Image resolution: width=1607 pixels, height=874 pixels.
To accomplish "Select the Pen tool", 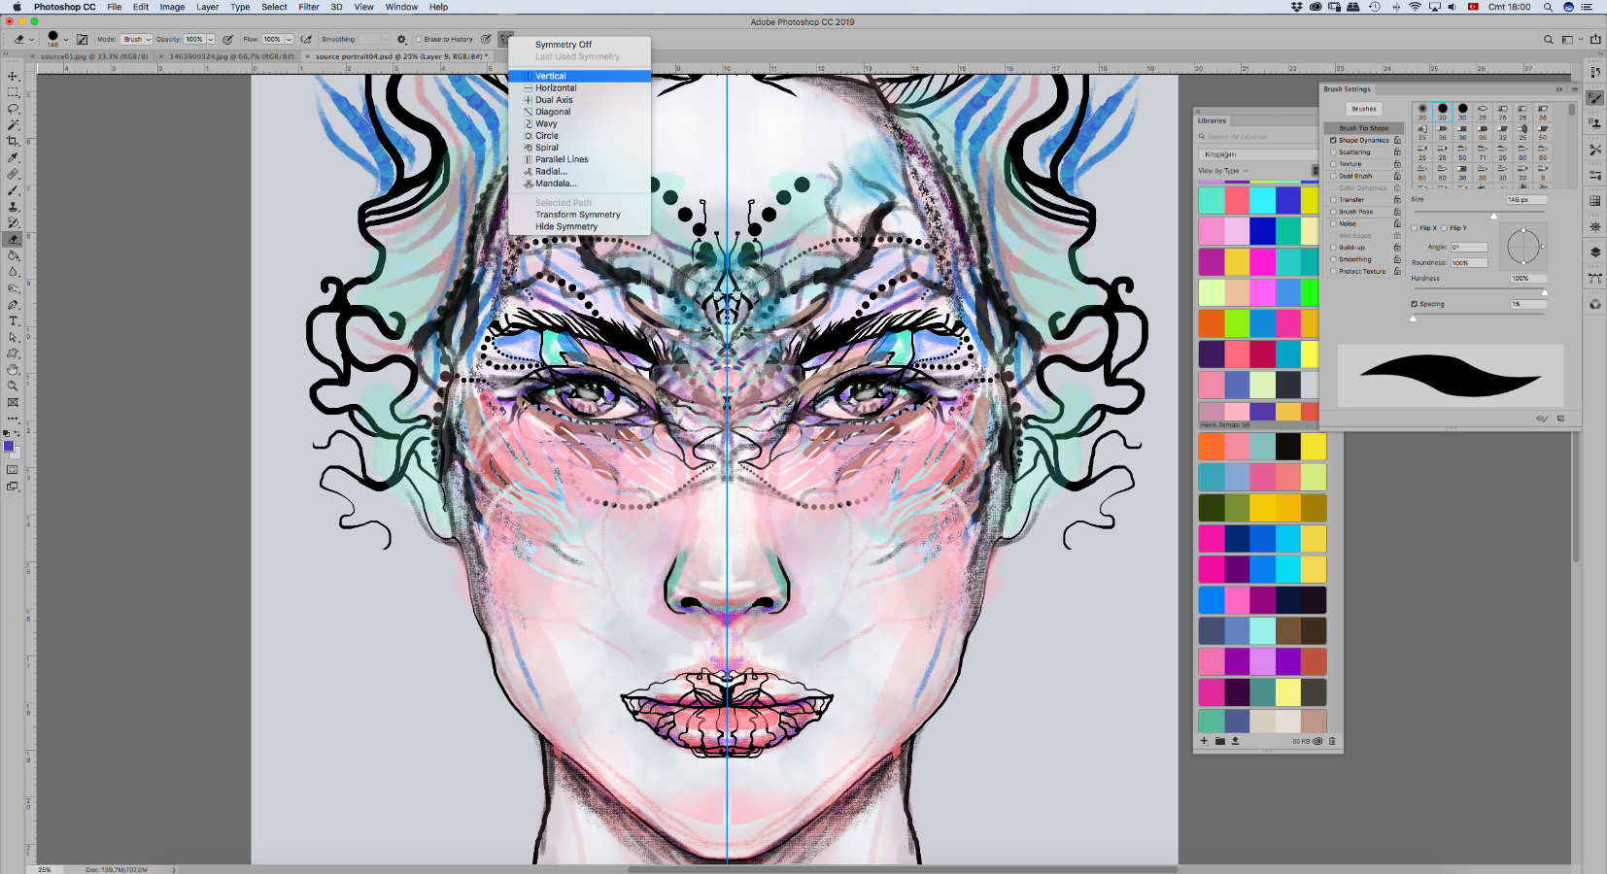I will (x=13, y=305).
